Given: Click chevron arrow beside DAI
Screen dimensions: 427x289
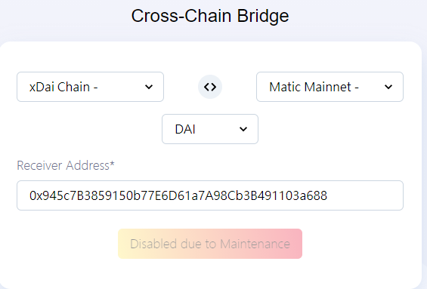Looking at the screenshot, I should [x=243, y=129].
